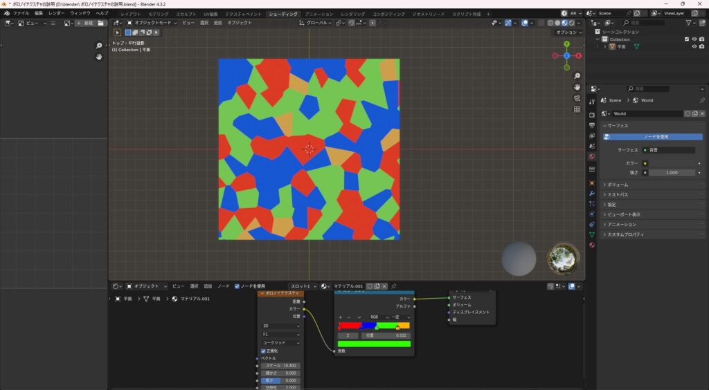Open the グローバル transform orientation dropdown

(x=315, y=23)
